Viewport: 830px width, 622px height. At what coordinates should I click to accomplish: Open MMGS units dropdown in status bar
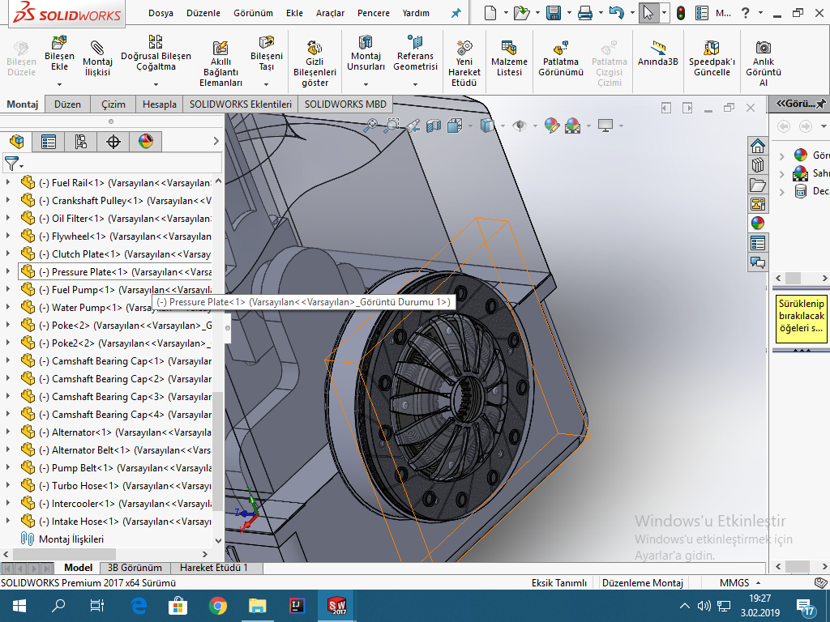point(758,582)
